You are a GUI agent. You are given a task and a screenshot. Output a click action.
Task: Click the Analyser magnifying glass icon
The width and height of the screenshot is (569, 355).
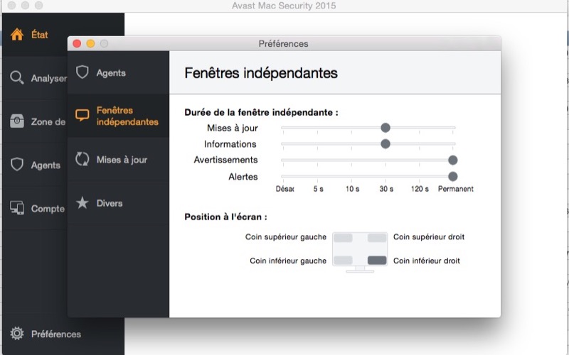tap(17, 77)
